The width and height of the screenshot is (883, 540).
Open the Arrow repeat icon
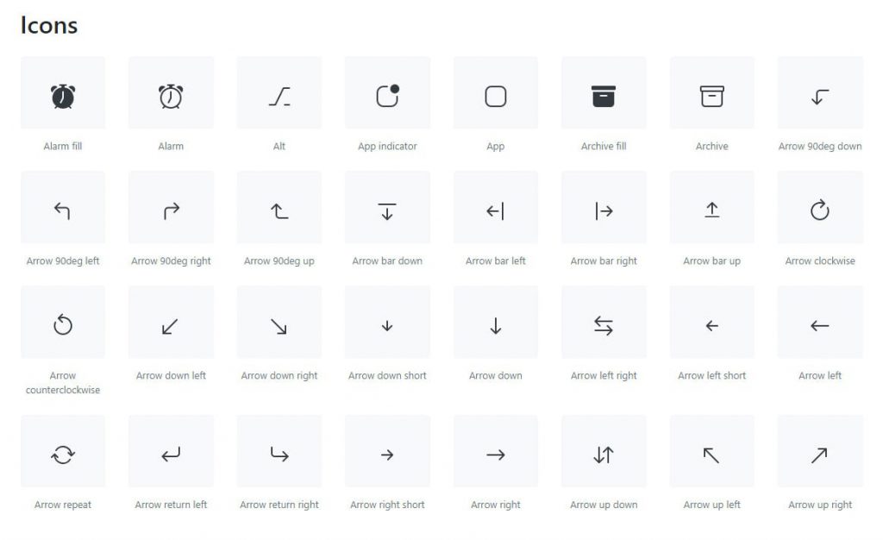pyautogui.click(x=62, y=455)
